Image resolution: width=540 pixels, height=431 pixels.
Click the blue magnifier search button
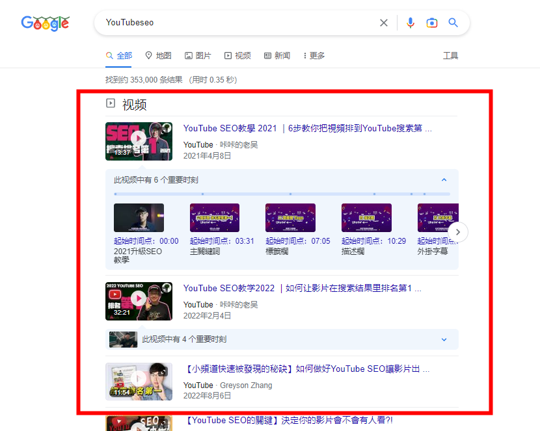click(x=453, y=23)
